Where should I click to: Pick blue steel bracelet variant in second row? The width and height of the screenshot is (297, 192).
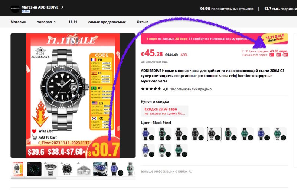click(x=148, y=150)
